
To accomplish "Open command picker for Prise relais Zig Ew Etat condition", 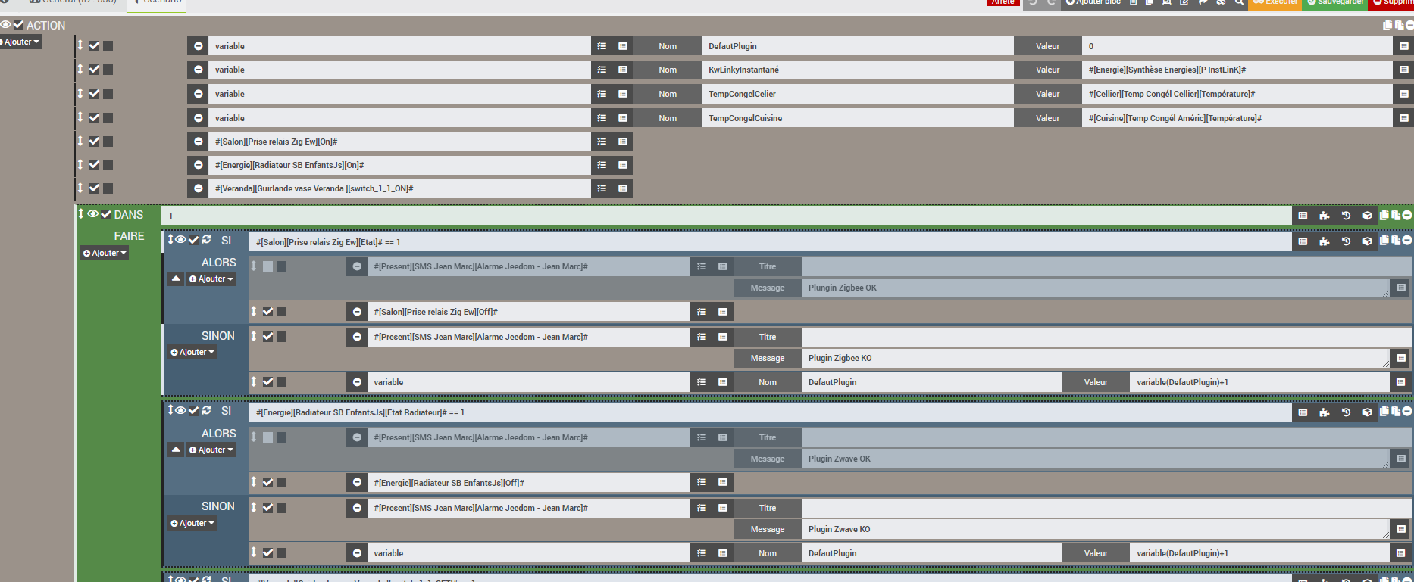I will click(x=1303, y=241).
